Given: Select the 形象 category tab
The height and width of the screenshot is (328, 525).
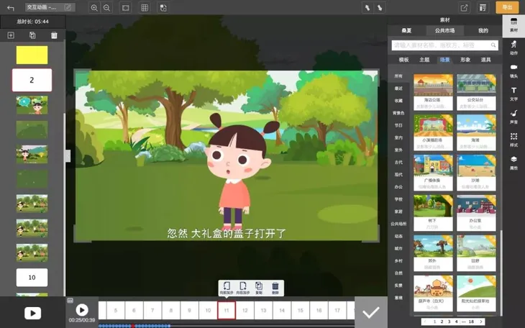Looking at the screenshot, I should click(x=465, y=60).
